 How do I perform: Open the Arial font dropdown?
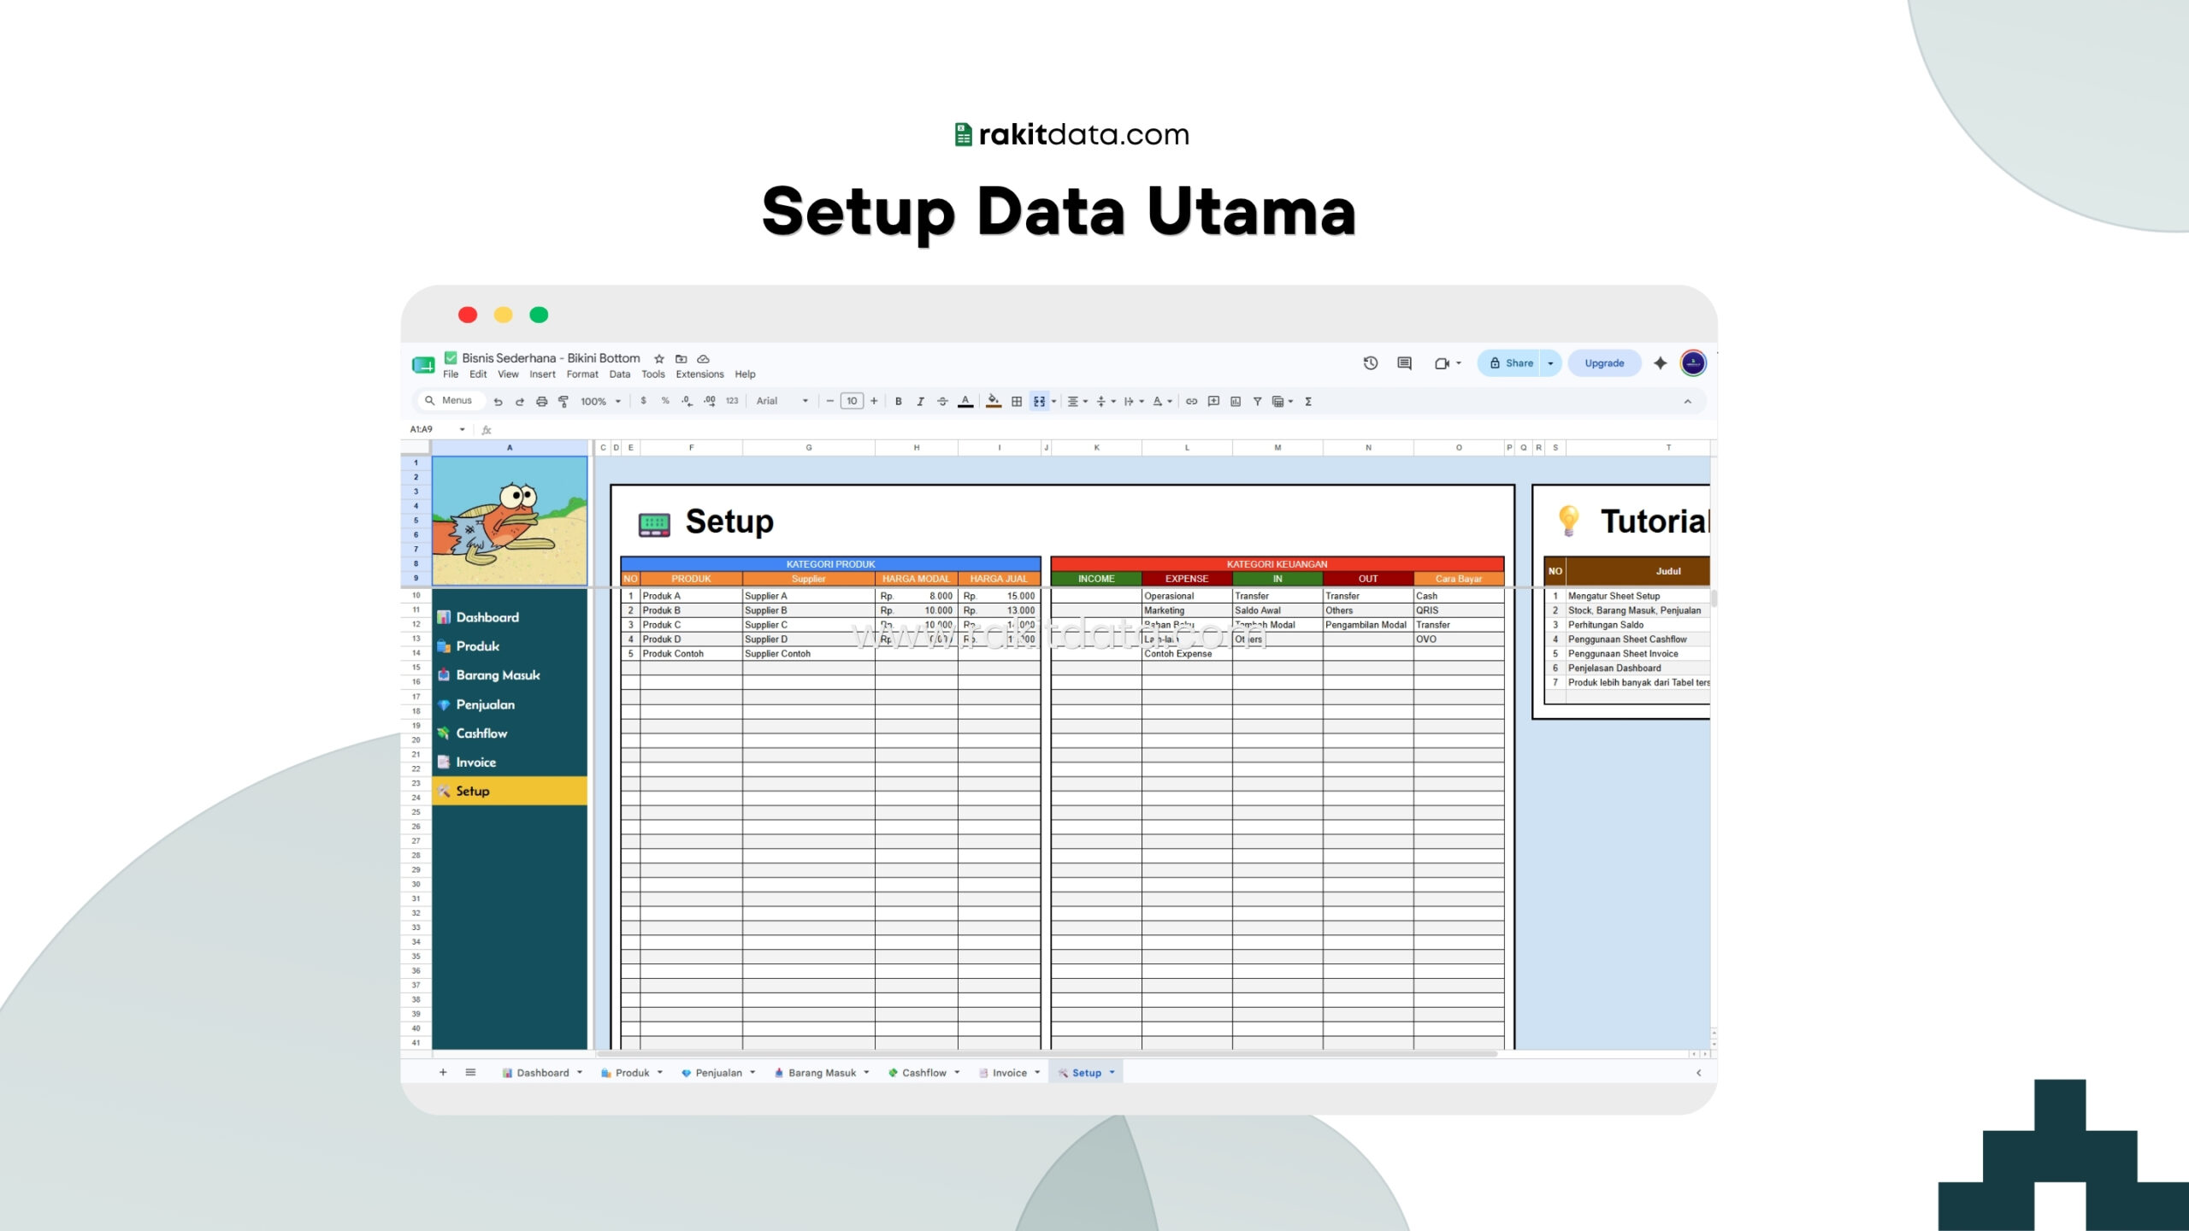point(782,401)
